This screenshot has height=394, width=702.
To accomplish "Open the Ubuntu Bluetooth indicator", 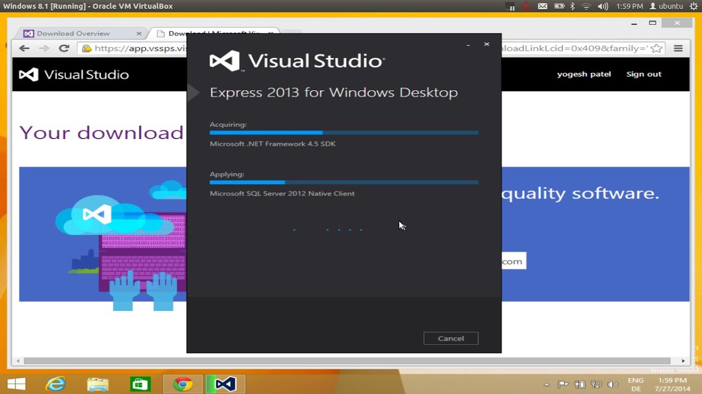I will coord(572,6).
